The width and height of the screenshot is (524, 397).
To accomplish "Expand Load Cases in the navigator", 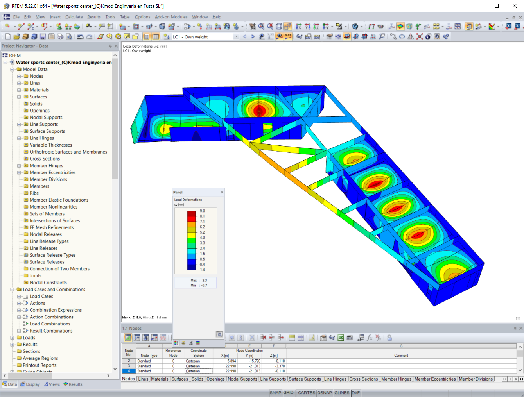I will click(19, 296).
